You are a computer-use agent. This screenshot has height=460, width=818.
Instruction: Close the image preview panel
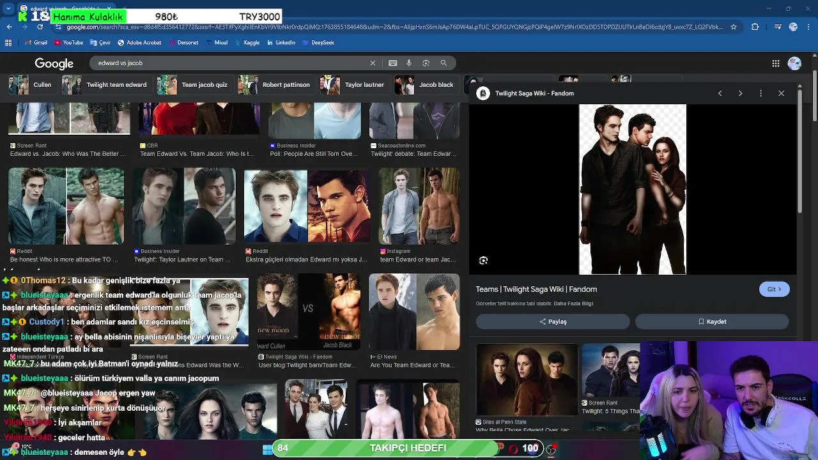tap(781, 93)
